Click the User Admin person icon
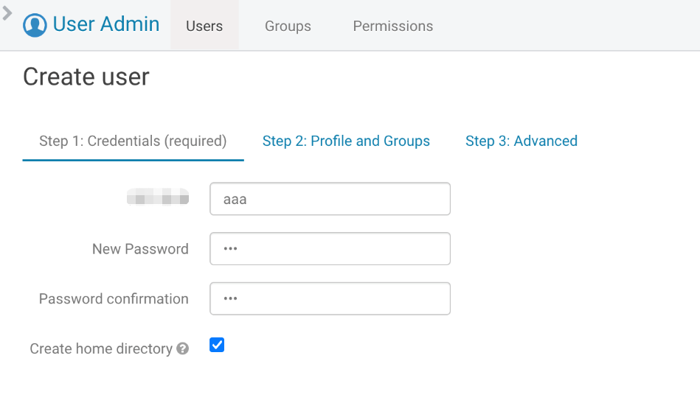Screen dimensions: 700x400 point(35,25)
